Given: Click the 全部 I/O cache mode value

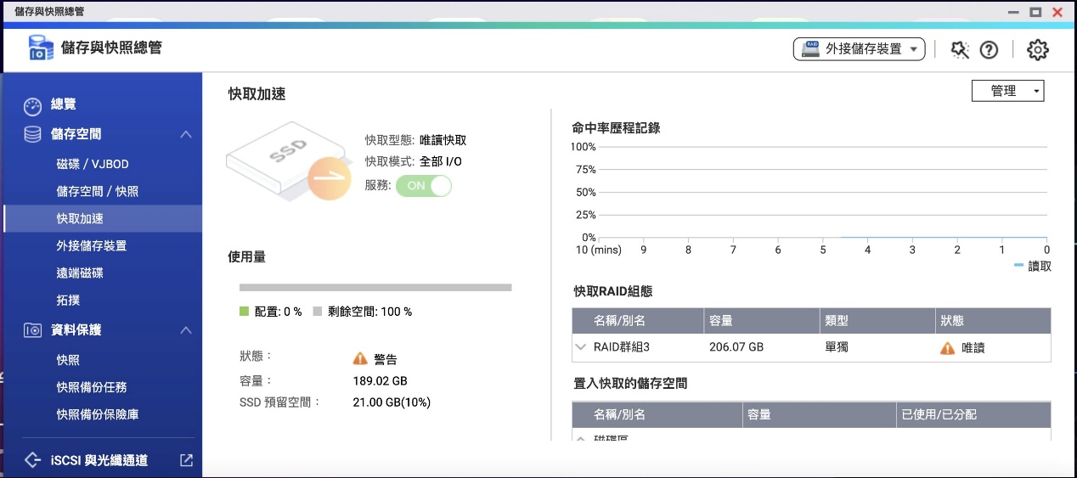Looking at the screenshot, I should point(440,161).
